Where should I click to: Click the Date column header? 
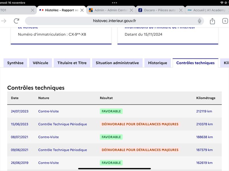click(15, 98)
